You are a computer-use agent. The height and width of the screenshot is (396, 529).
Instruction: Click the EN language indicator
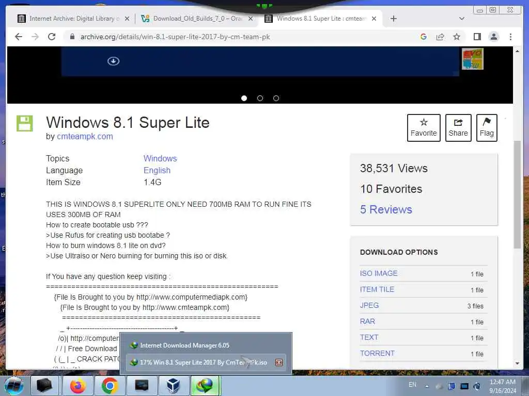(x=412, y=385)
